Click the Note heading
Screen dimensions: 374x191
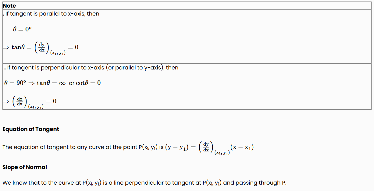pyautogui.click(x=9, y=6)
